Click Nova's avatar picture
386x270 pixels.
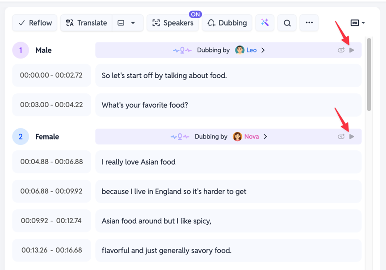click(x=237, y=136)
